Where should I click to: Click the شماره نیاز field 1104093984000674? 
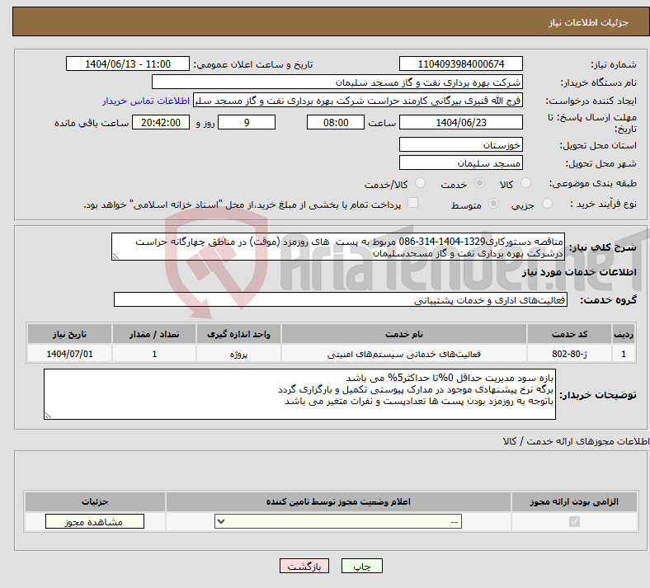coord(460,64)
